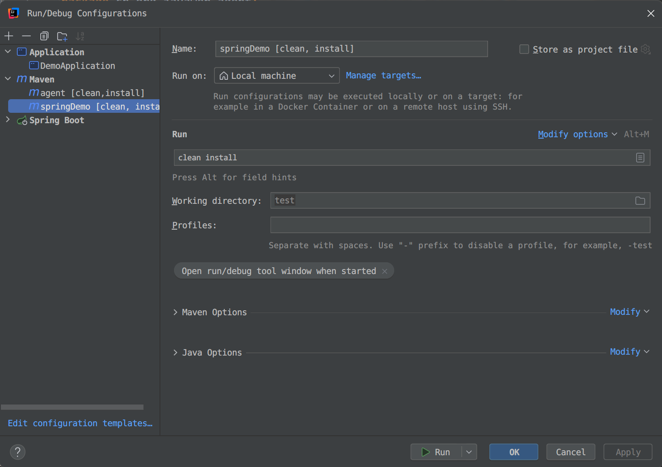The image size is (662, 467).
Task: Open Edit configuration templates link
Action: tap(80, 423)
